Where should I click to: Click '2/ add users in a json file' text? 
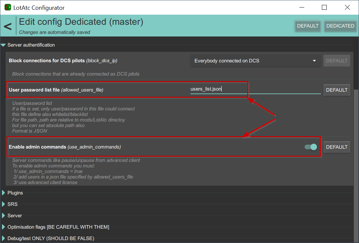pos(73,177)
